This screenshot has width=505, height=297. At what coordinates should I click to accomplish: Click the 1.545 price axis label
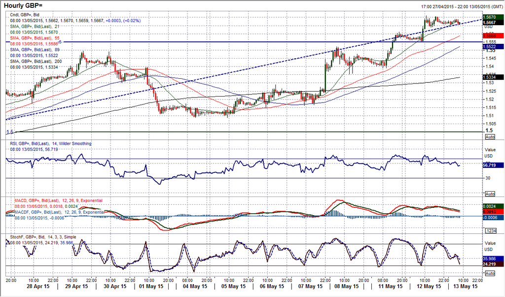coord(491,58)
